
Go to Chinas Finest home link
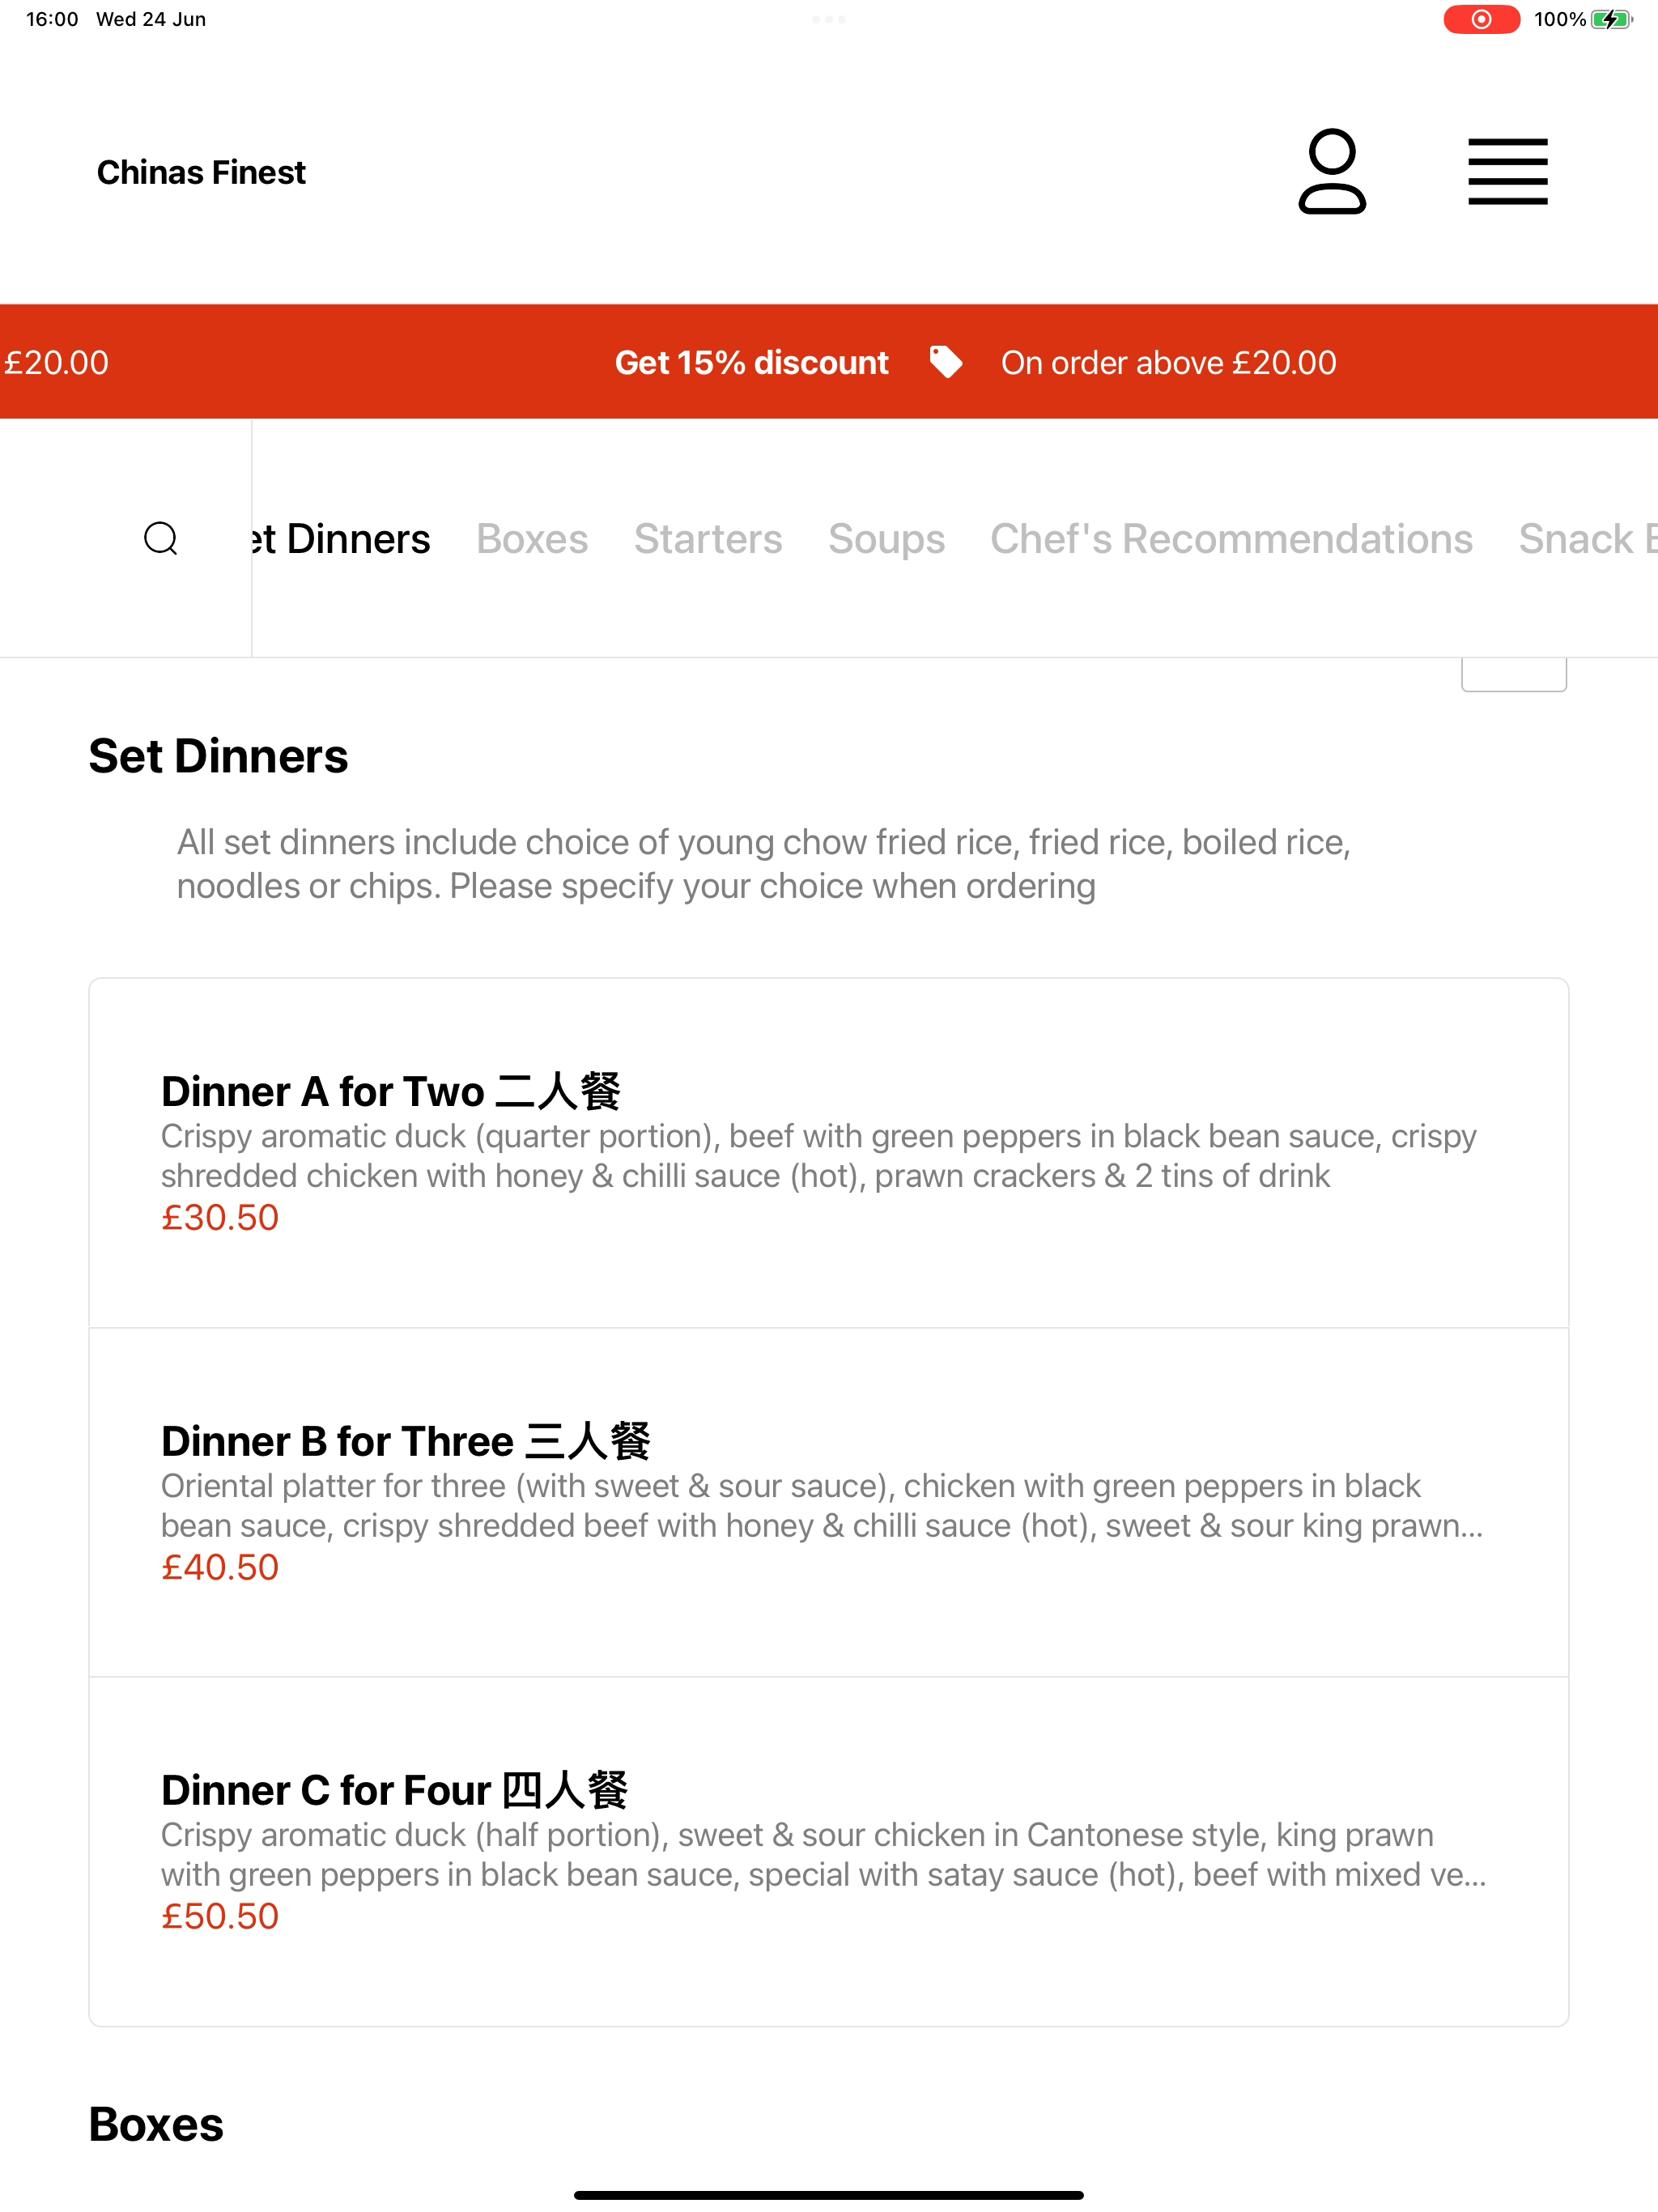(x=201, y=172)
